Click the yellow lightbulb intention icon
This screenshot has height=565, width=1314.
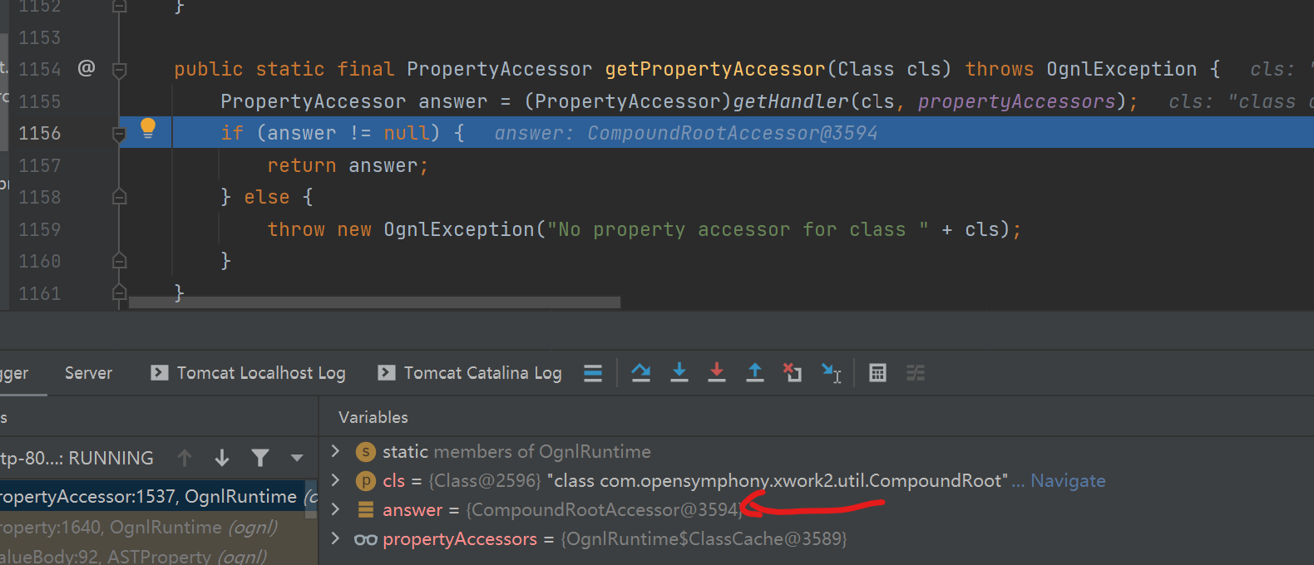[148, 128]
